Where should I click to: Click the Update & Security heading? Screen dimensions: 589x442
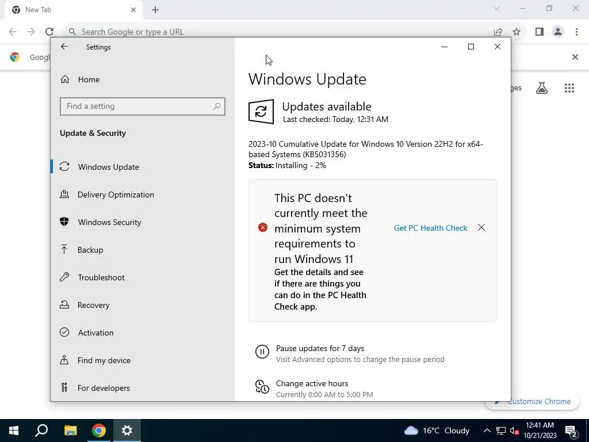point(93,133)
